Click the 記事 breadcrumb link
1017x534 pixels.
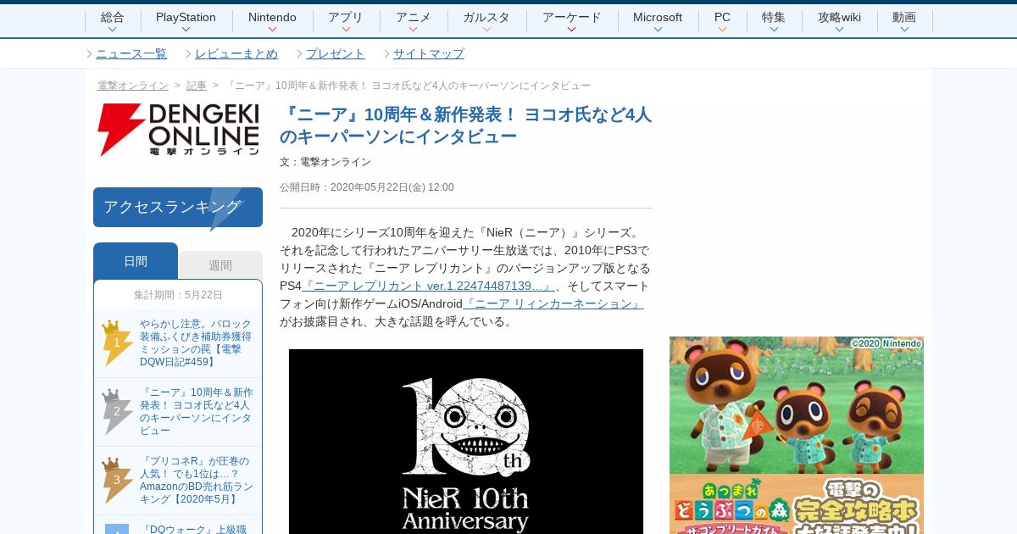197,86
